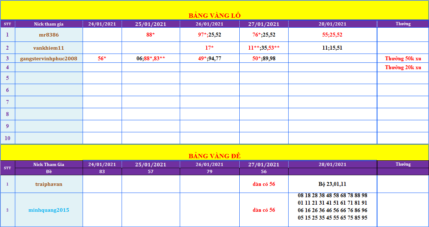Select the traiphavan nickname cell
429x227 pixels.
(49, 184)
